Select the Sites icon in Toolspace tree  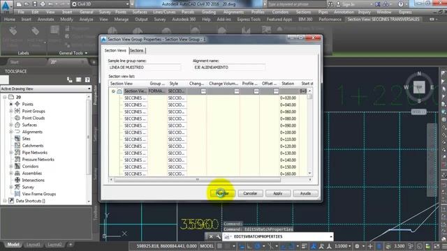[x=17, y=139]
